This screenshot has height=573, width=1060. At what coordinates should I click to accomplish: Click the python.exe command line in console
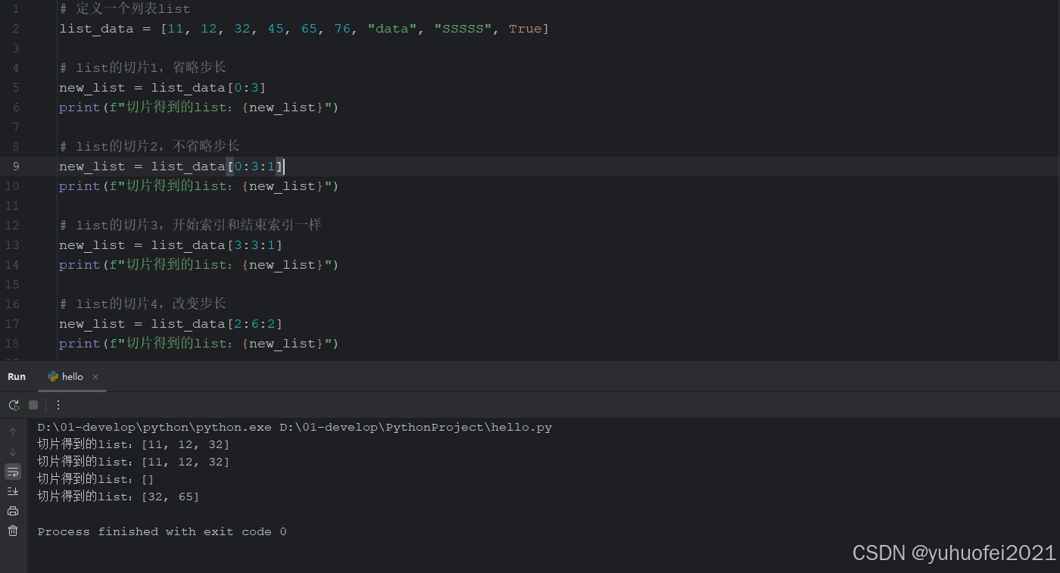[295, 427]
